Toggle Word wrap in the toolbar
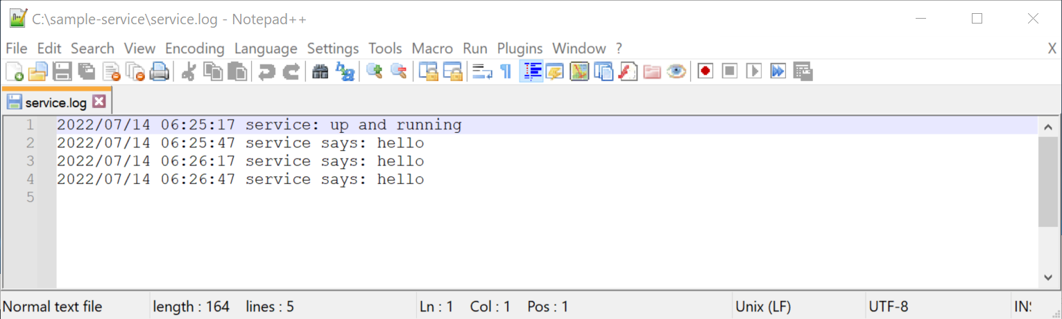This screenshot has width=1062, height=319. (482, 71)
